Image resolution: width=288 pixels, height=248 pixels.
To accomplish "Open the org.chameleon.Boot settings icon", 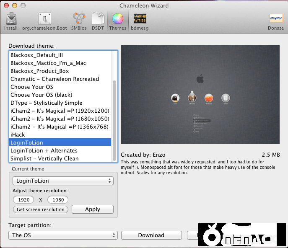I will 44,21.
